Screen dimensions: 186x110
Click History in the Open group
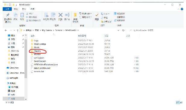coord(106,22)
